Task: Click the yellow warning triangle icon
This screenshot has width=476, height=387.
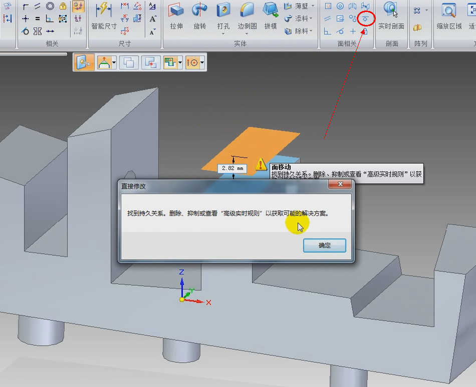Action: pos(261,164)
